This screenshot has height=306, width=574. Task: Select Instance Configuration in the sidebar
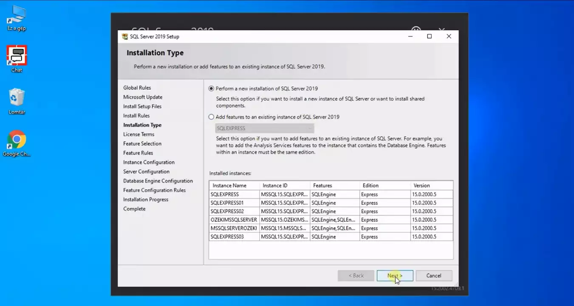click(149, 162)
